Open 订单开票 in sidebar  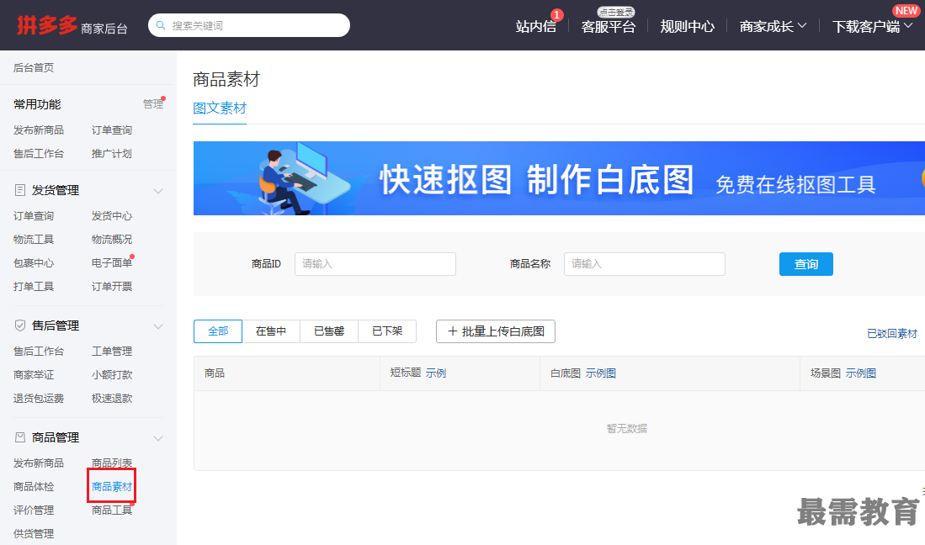(x=111, y=287)
